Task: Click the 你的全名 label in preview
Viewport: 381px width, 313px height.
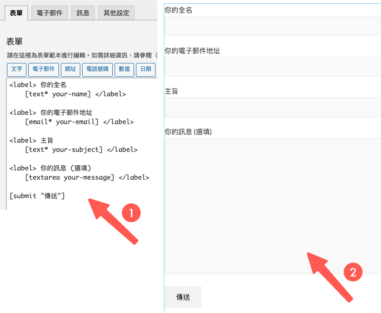Action: point(178,10)
